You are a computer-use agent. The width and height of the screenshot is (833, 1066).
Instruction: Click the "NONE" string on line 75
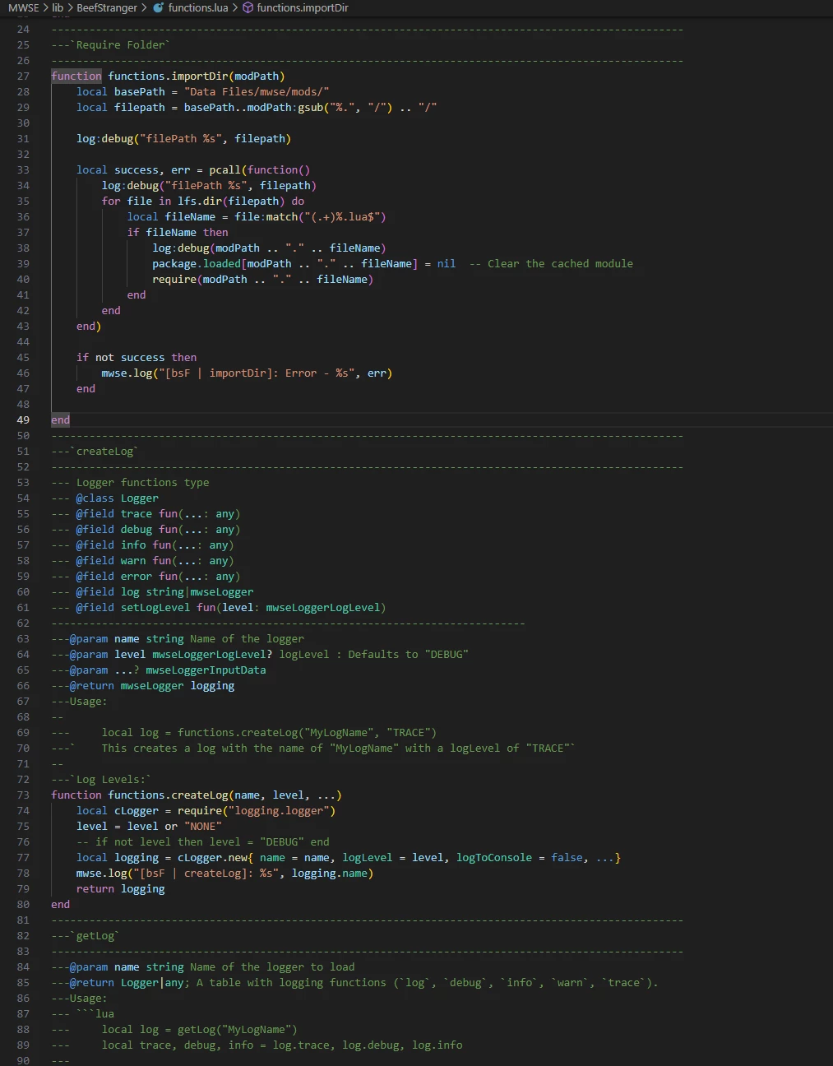tap(203, 827)
